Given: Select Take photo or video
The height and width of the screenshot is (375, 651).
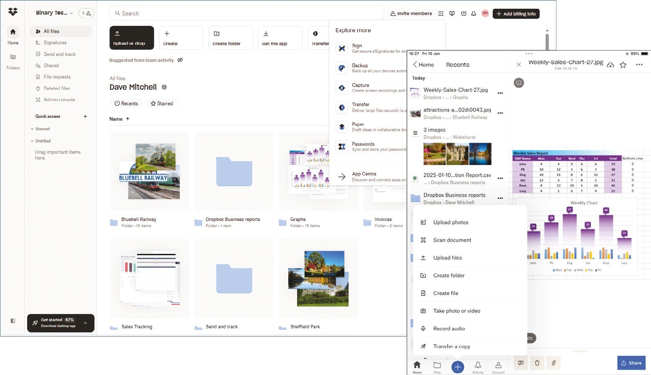Looking at the screenshot, I should (x=470, y=311).
